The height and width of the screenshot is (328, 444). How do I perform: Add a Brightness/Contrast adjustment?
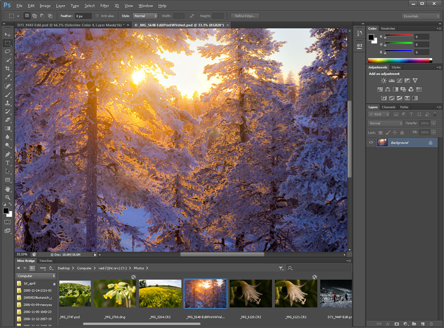(x=384, y=80)
